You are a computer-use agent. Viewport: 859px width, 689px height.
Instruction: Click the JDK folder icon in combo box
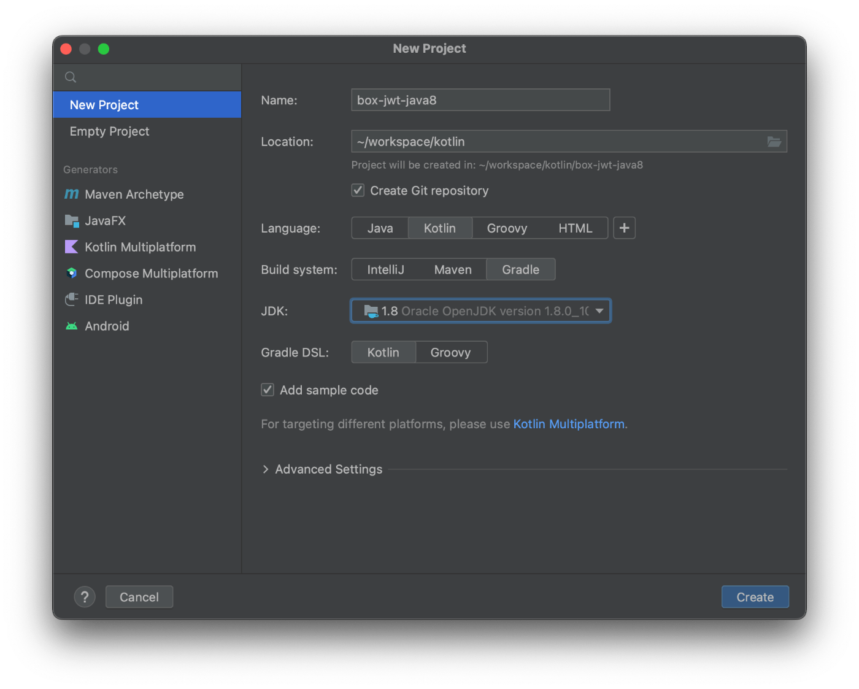tap(371, 311)
